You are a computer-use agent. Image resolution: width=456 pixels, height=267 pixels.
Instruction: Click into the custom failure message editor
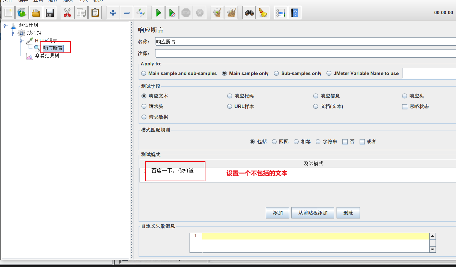[315, 242]
